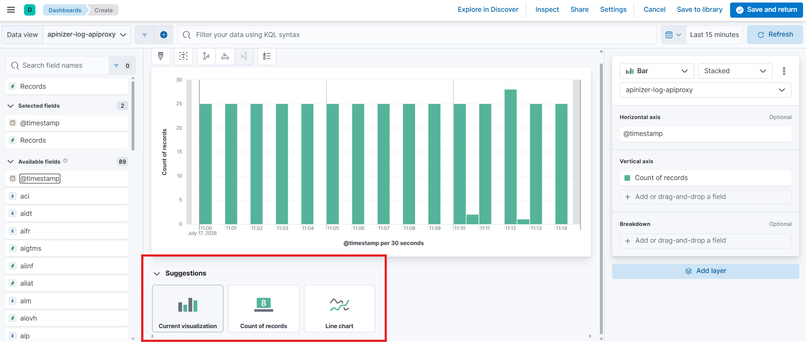Image resolution: width=806 pixels, height=342 pixels.
Task: Open the @timestamp horizontal axis dimension
Action: click(705, 134)
